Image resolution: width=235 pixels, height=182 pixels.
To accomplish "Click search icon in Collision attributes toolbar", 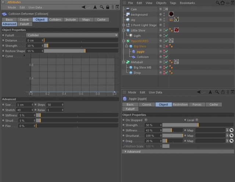I will (x=102, y=7).
